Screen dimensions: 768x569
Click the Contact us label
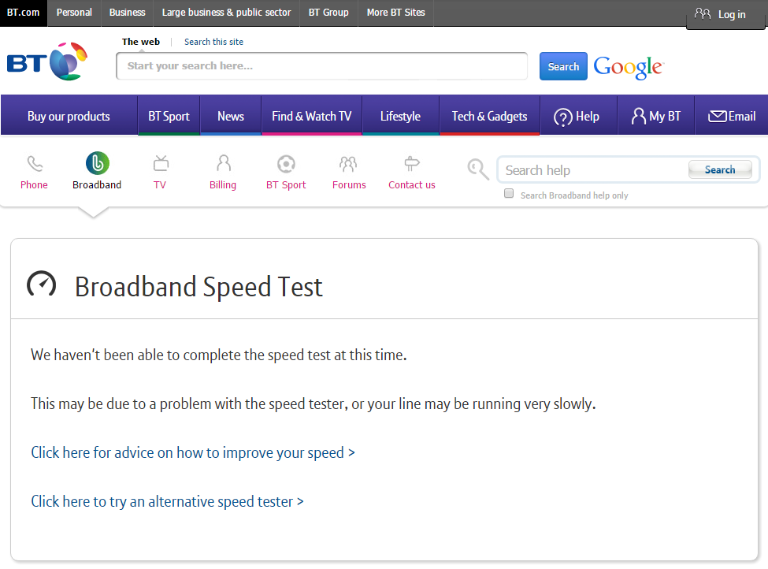412,184
